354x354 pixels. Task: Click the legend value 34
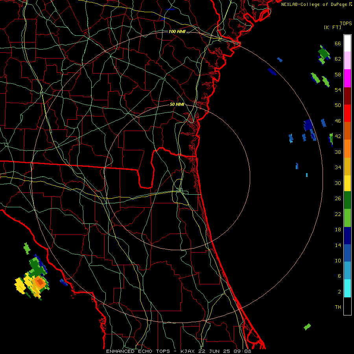pyautogui.click(x=338, y=168)
